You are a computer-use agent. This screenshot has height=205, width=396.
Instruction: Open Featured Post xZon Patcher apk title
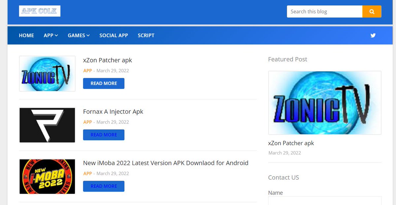pos(291,143)
